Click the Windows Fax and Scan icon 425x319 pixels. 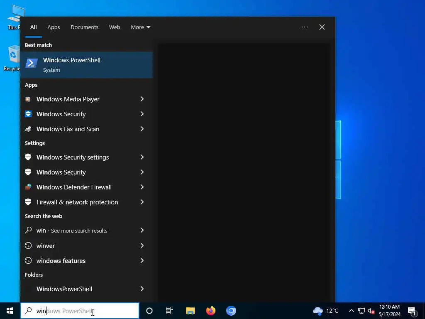[x=28, y=129]
